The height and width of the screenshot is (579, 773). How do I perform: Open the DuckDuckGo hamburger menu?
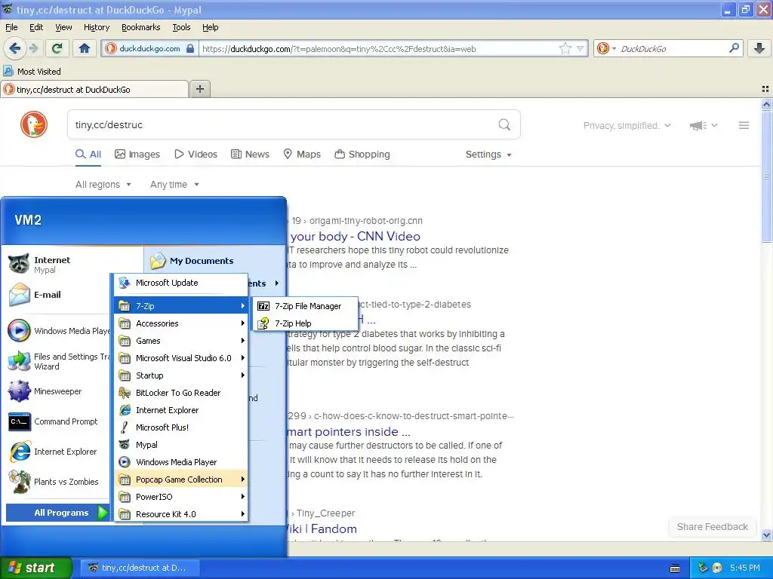tap(744, 126)
